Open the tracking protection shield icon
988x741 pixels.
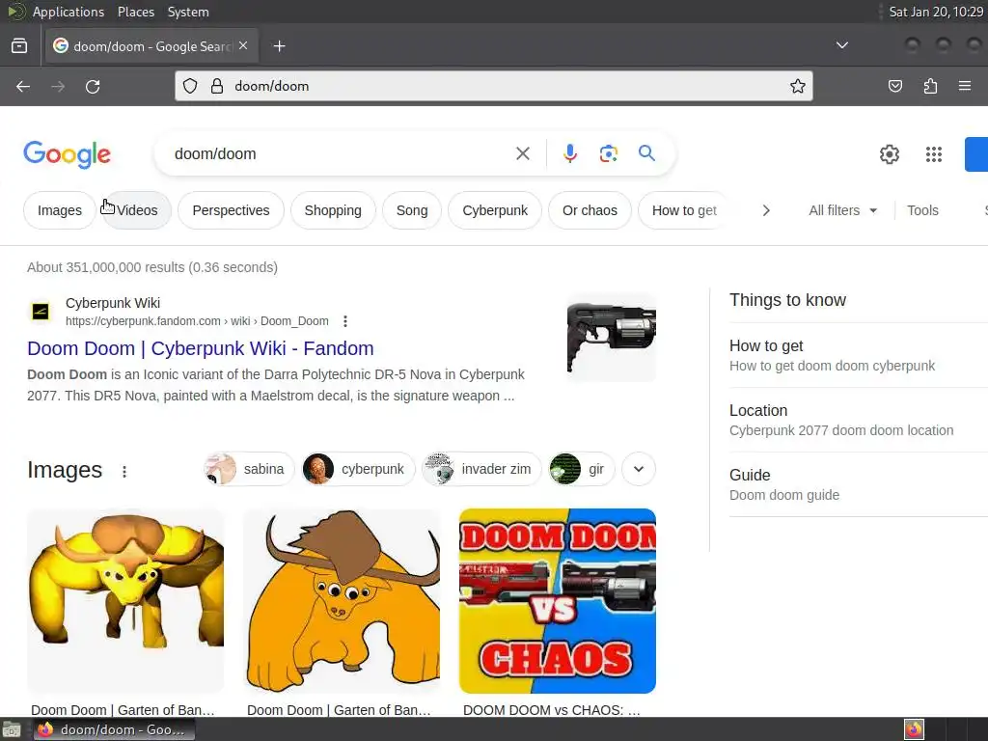pyautogui.click(x=190, y=86)
